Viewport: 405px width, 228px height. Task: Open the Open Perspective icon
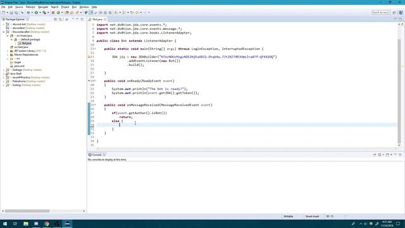394,13
